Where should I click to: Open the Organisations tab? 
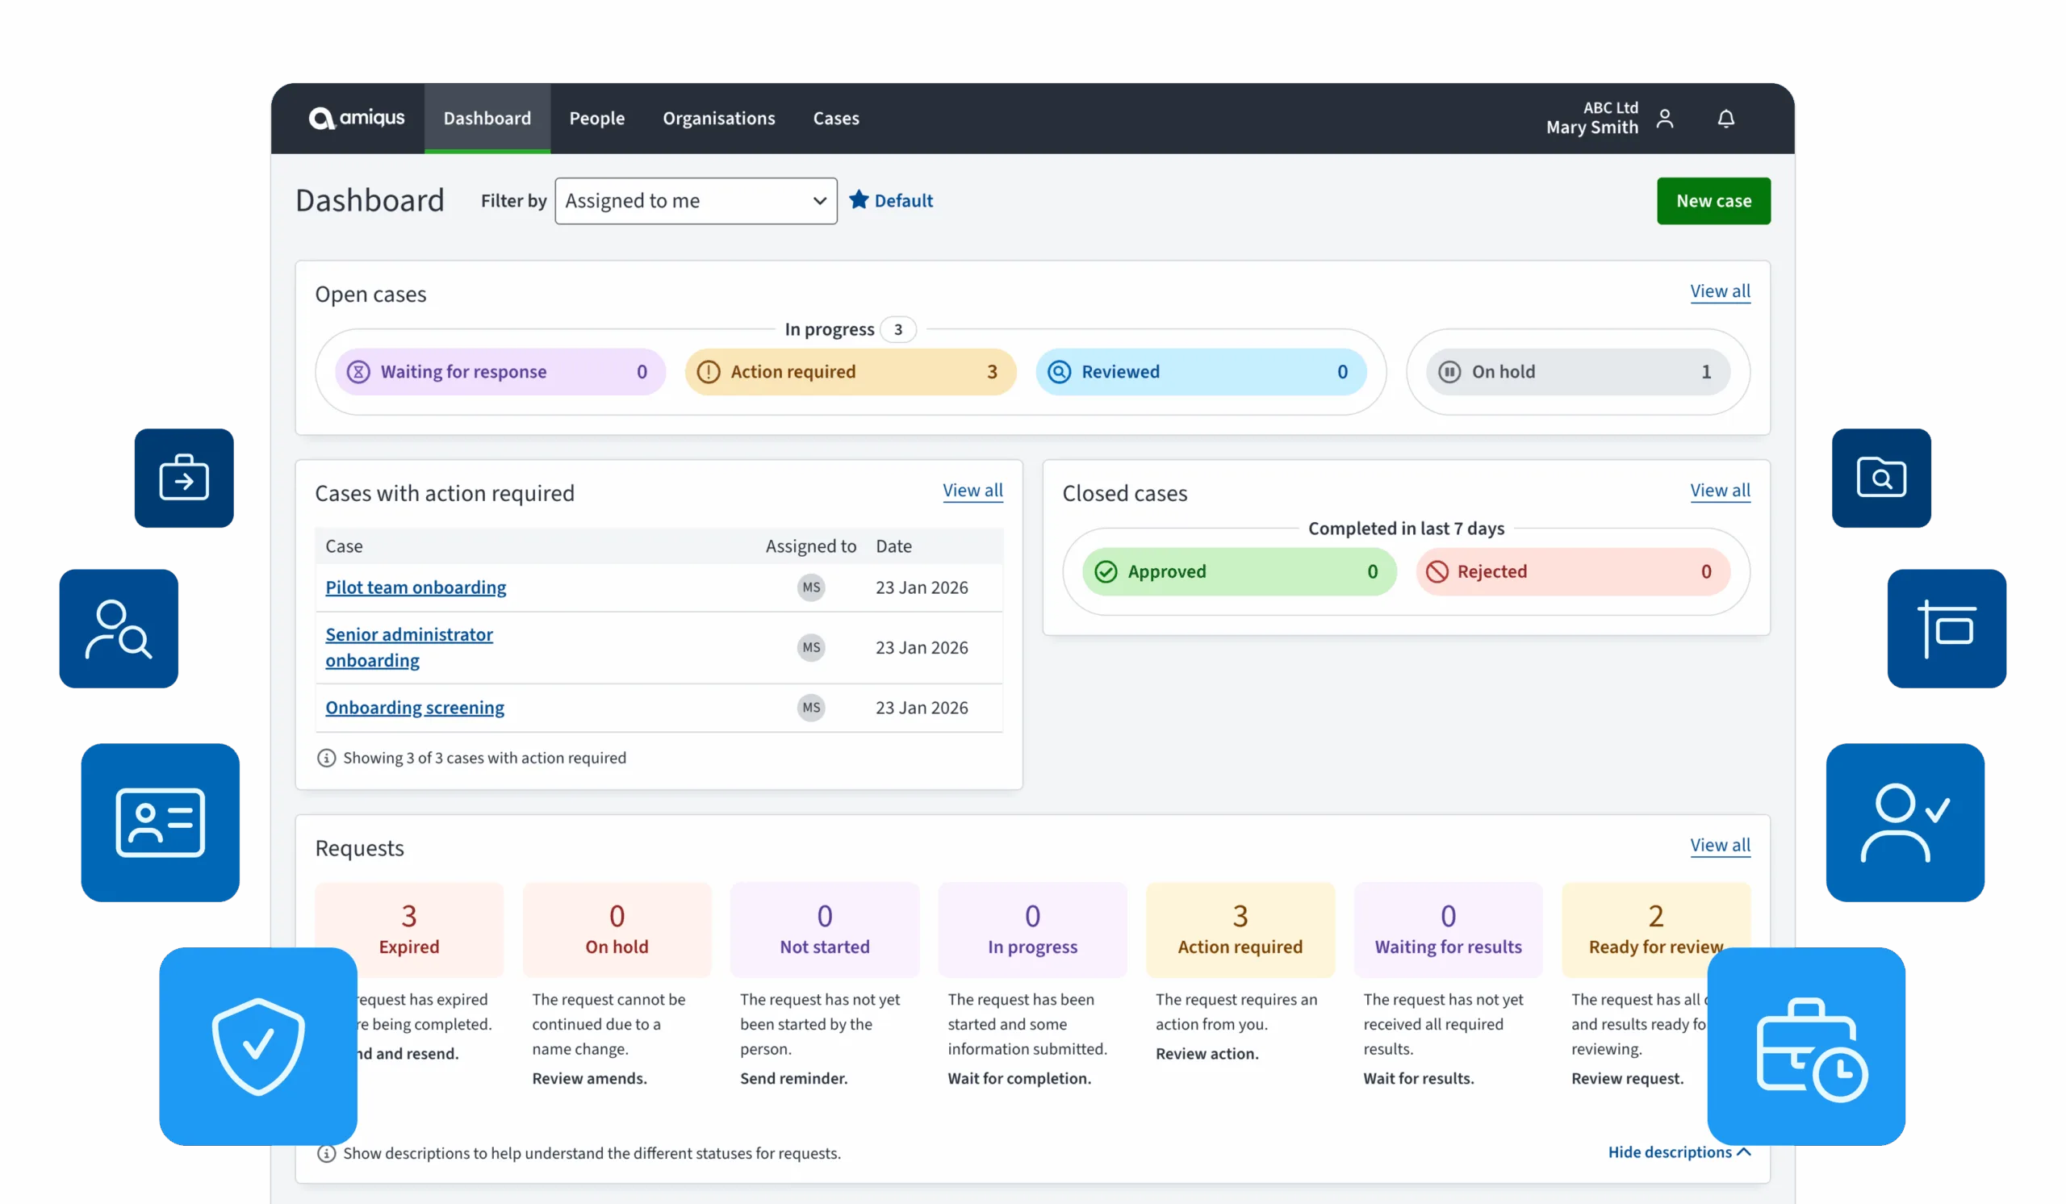(x=718, y=118)
